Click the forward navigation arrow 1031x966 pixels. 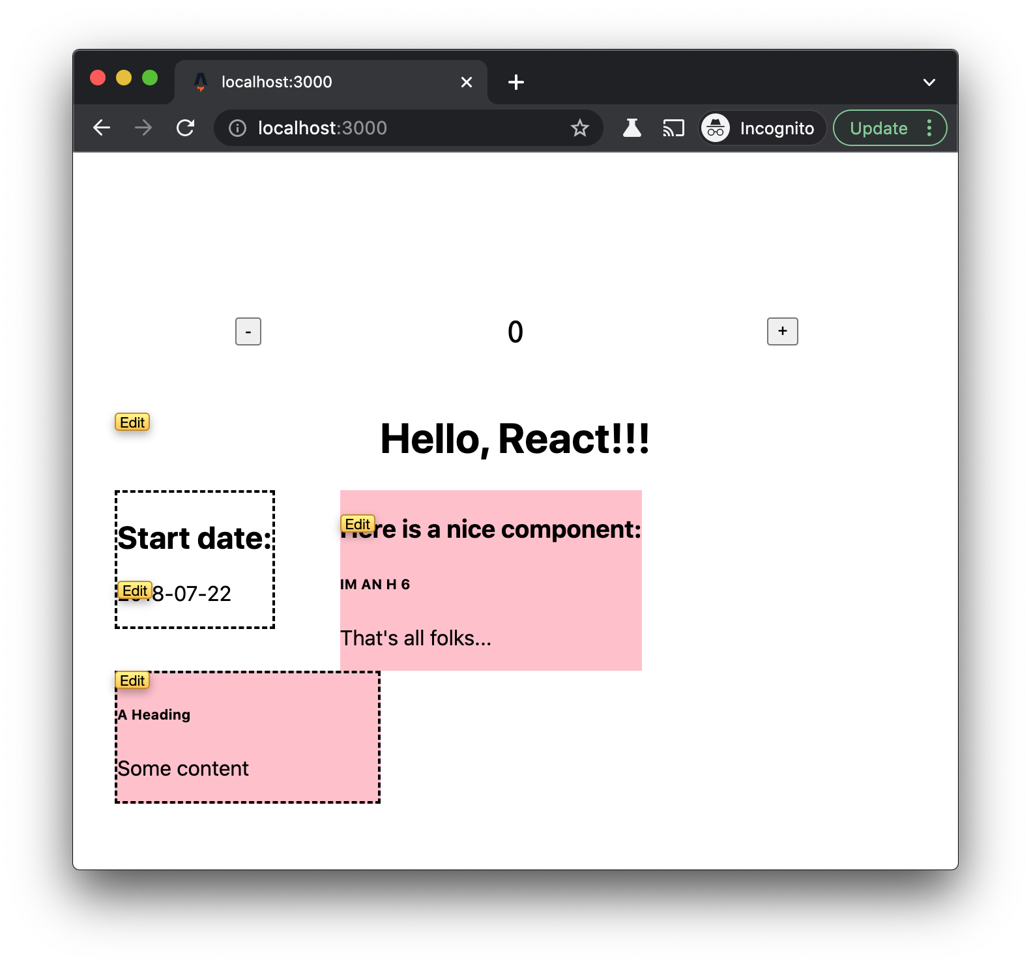[x=143, y=128]
